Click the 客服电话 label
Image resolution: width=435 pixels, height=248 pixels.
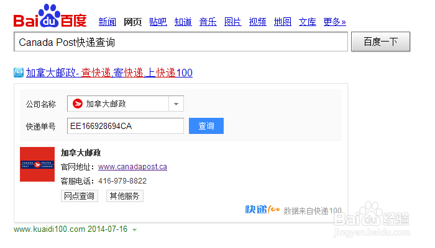77,181
